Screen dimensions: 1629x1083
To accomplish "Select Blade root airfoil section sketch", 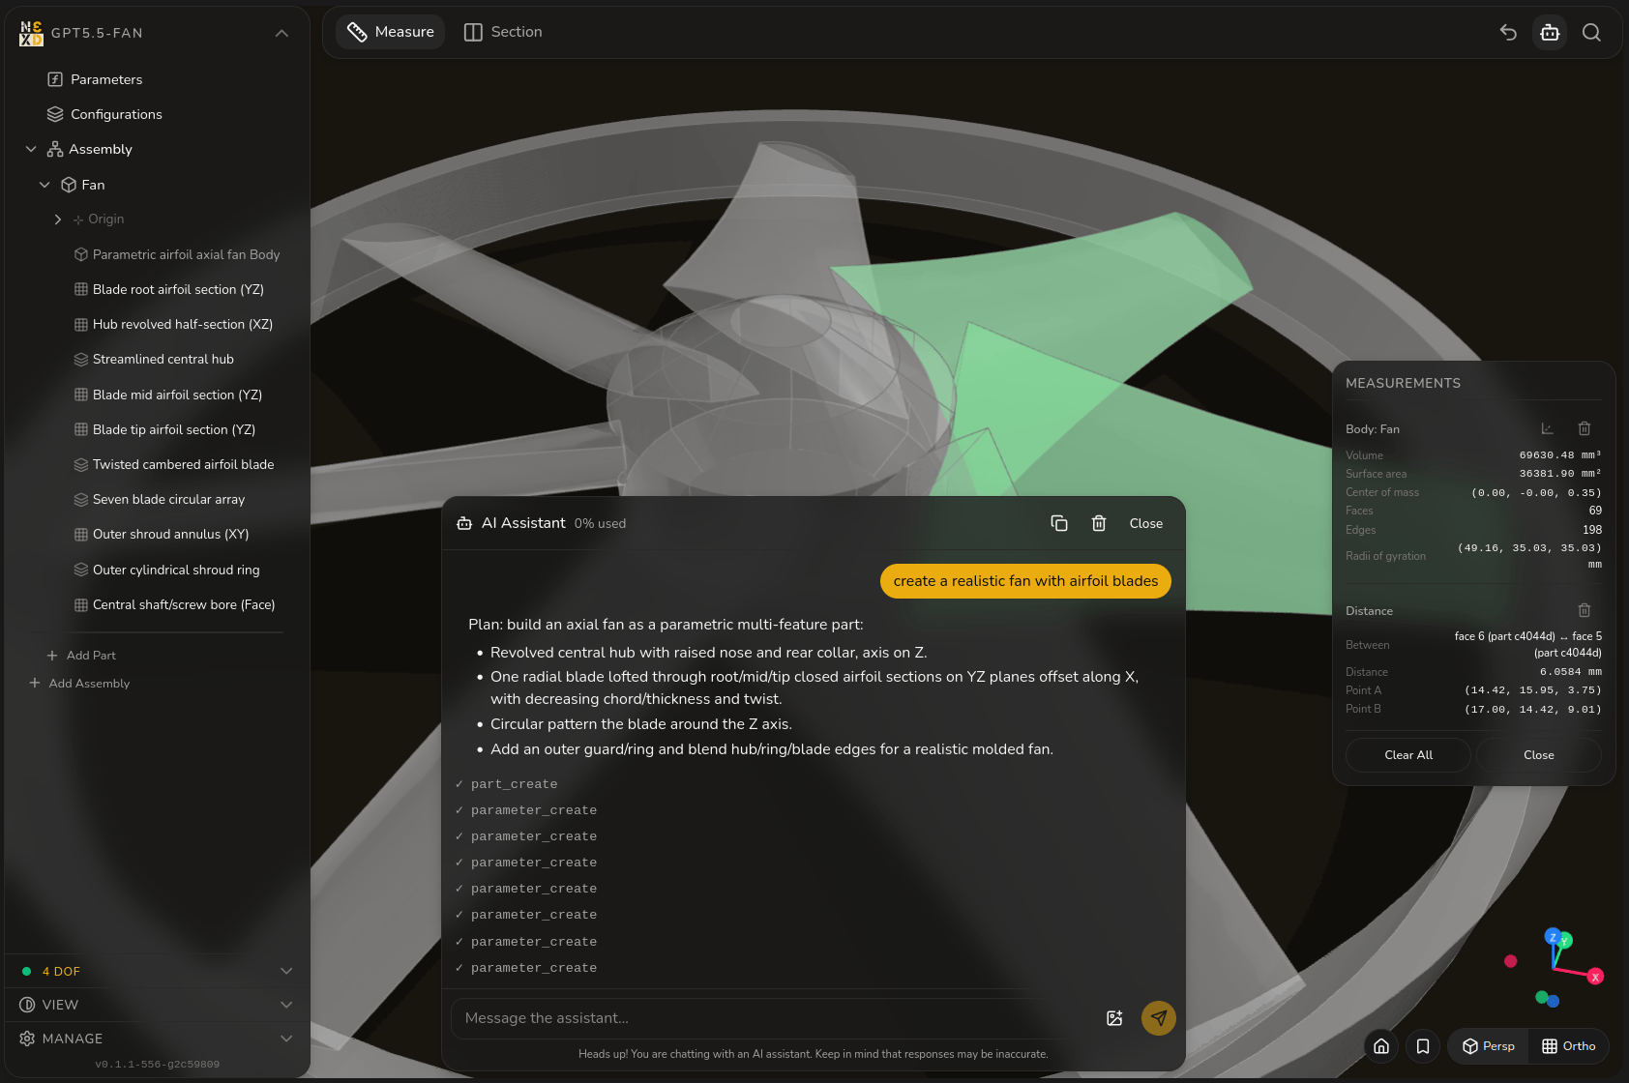I will tap(169, 289).
